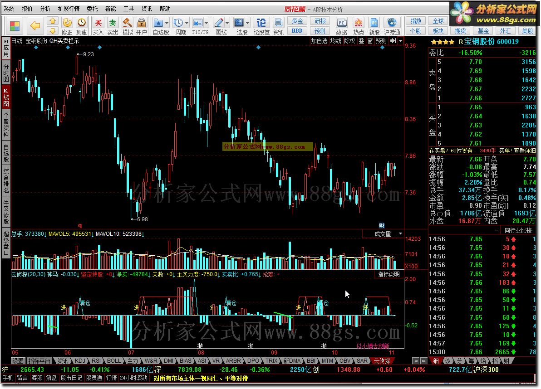Click the 板块 sector button
Viewport: 541px width, 389px height.
[438, 31]
